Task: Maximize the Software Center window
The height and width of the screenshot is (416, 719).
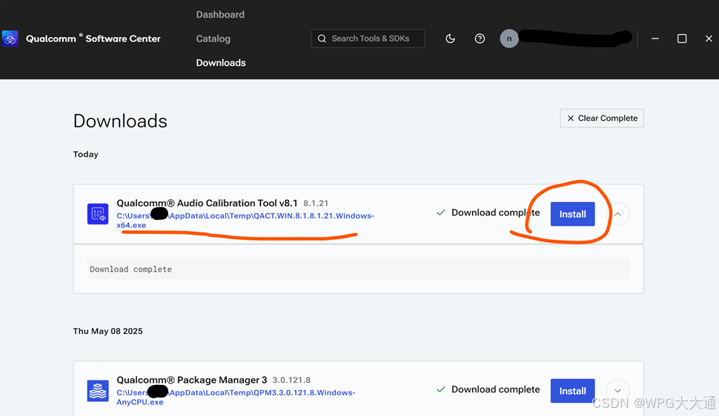Action: point(682,38)
